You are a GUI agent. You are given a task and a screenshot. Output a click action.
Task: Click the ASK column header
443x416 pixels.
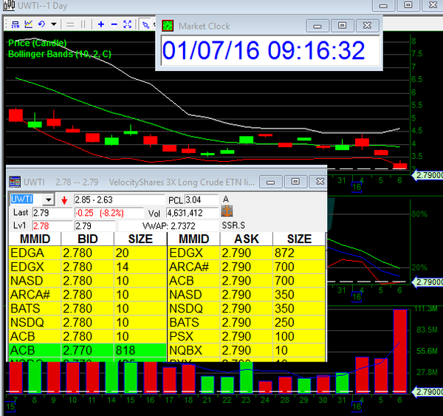pos(246,239)
